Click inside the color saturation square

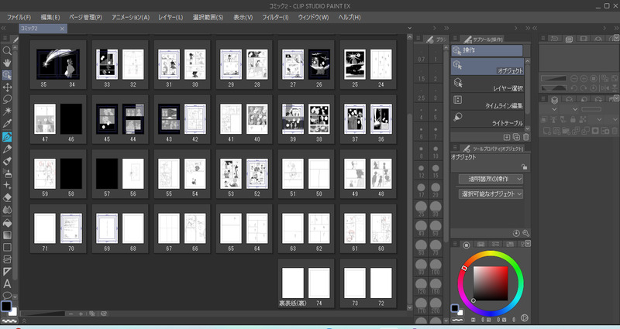491,283
